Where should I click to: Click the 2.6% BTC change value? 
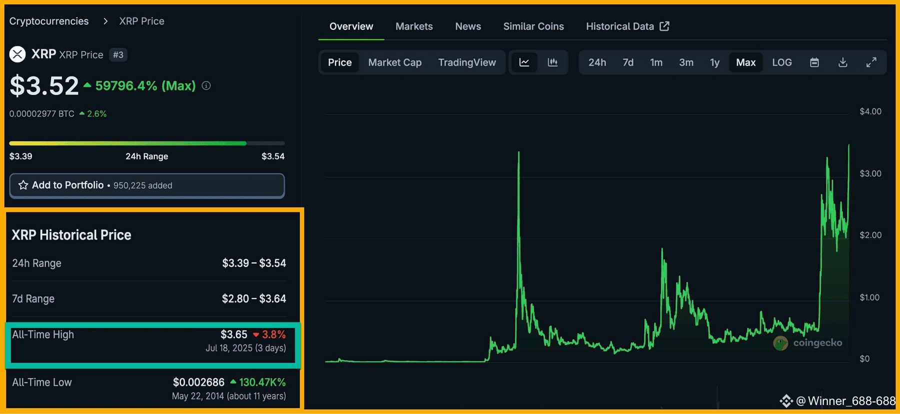click(97, 114)
